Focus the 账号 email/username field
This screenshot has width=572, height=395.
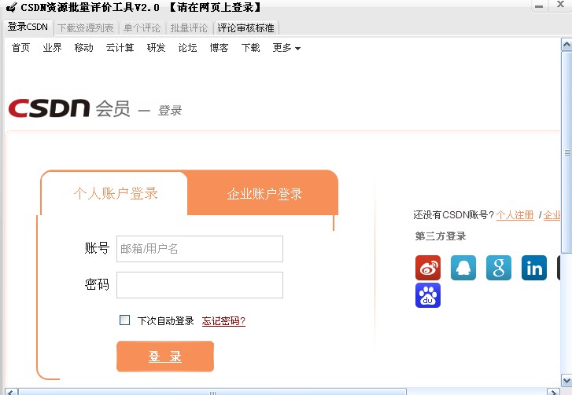(200, 249)
